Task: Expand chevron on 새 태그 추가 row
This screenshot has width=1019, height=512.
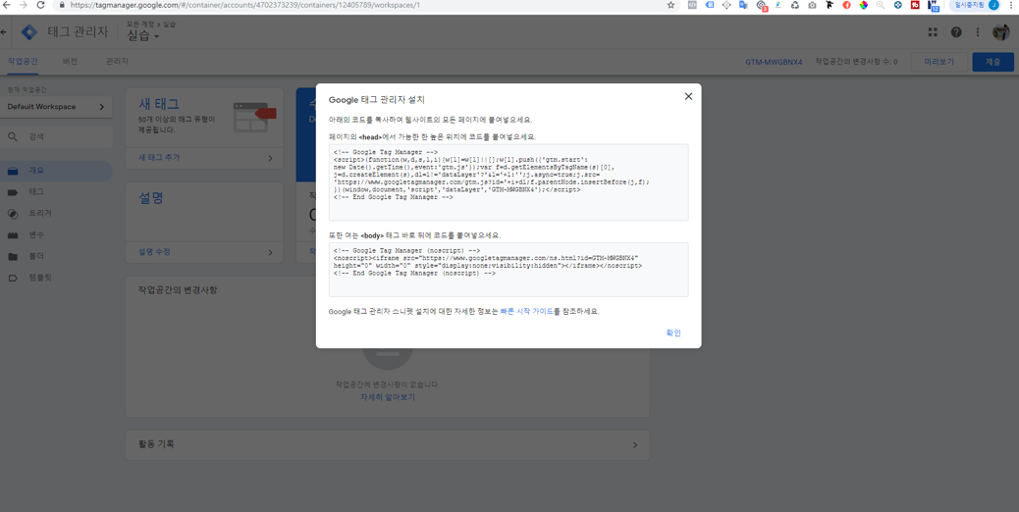Action: click(x=270, y=158)
